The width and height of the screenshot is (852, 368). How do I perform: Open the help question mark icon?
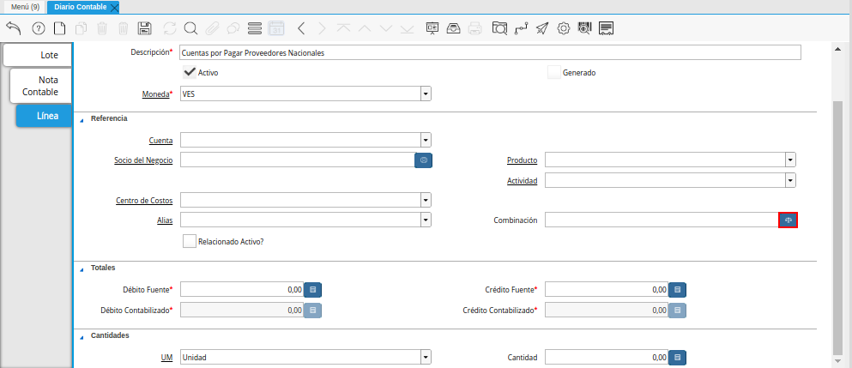pyautogui.click(x=38, y=28)
